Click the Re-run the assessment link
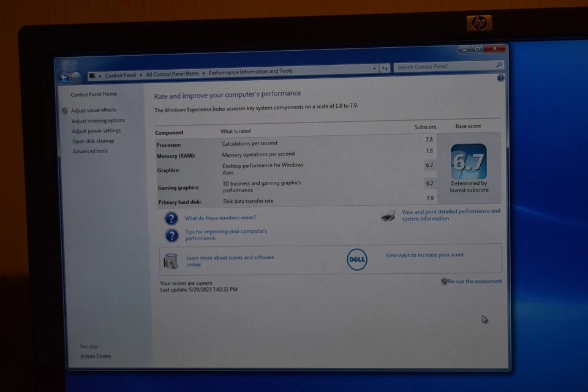The image size is (588, 392). (475, 281)
